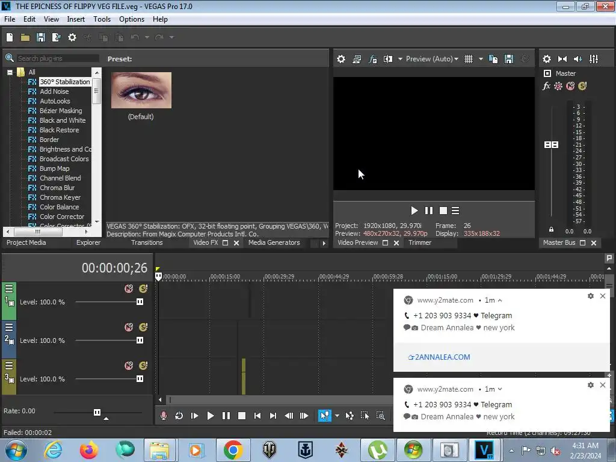Open a project with folder icon

tap(25, 37)
